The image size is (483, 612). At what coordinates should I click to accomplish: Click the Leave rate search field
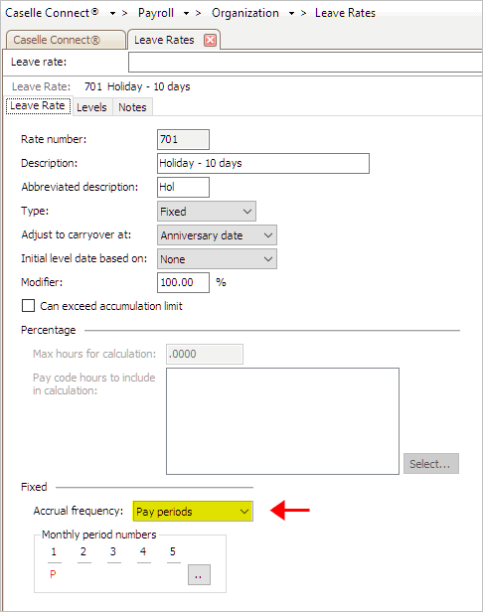(x=305, y=63)
